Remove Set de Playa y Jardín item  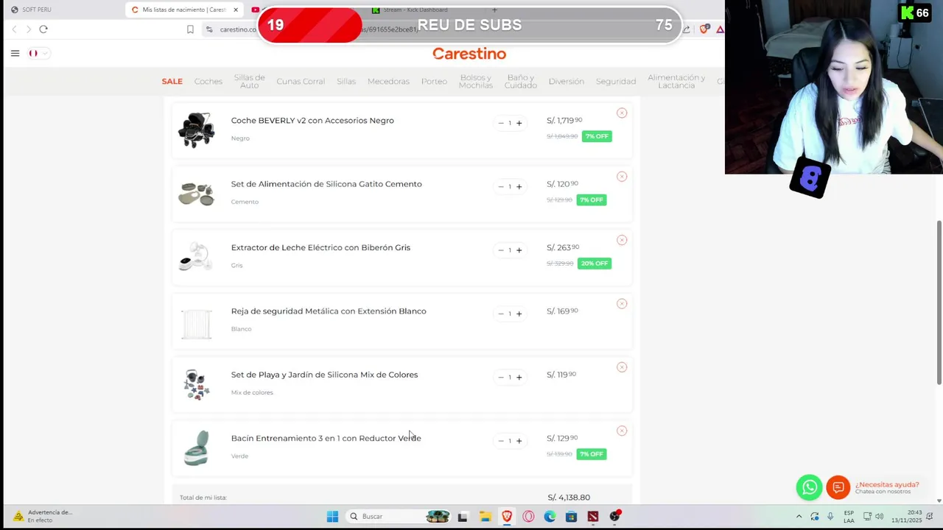click(622, 367)
